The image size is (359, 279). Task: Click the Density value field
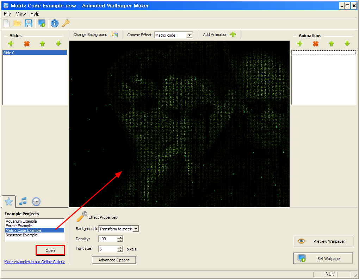pyautogui.click(x=108, y=239)
